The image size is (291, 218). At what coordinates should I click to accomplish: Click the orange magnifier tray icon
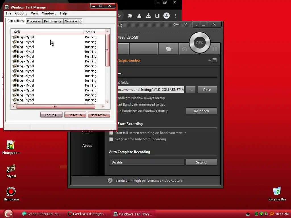(x=271, y=214)
